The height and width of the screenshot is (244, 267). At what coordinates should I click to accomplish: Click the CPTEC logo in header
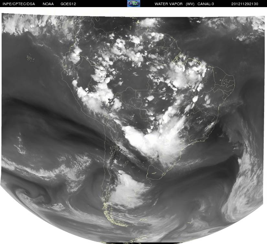pos(133,4)
